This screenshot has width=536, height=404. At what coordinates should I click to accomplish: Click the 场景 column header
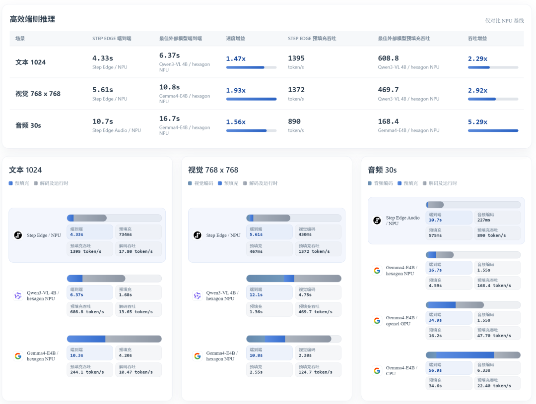tap(20, 39)
